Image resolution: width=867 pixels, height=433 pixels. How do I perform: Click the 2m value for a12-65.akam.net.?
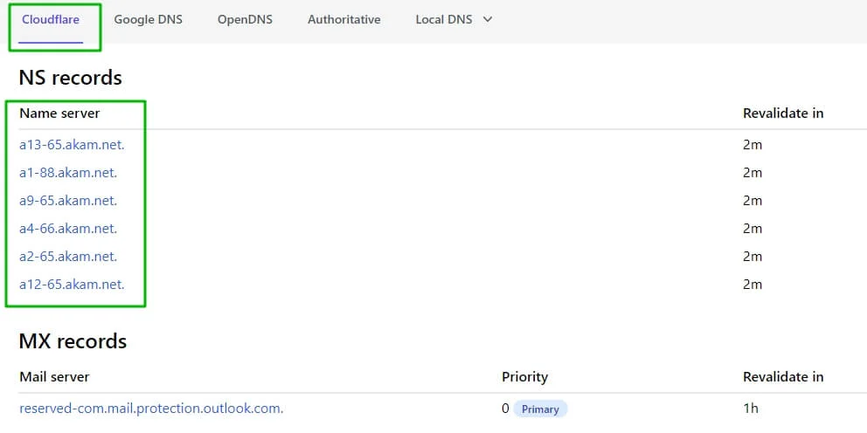point(753,285)
